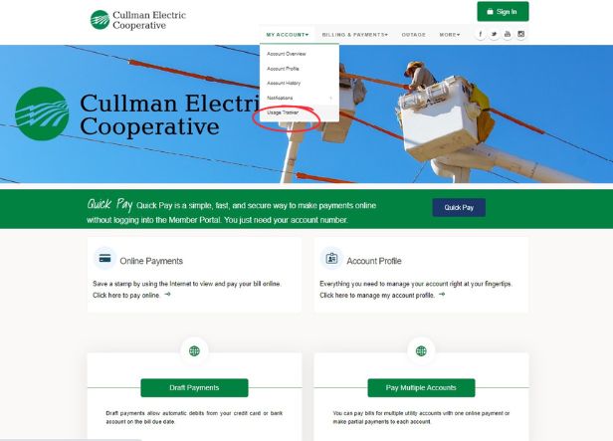Expand the More dropdown menu
Screen dimensions: 613x441
tap(450, 35)
